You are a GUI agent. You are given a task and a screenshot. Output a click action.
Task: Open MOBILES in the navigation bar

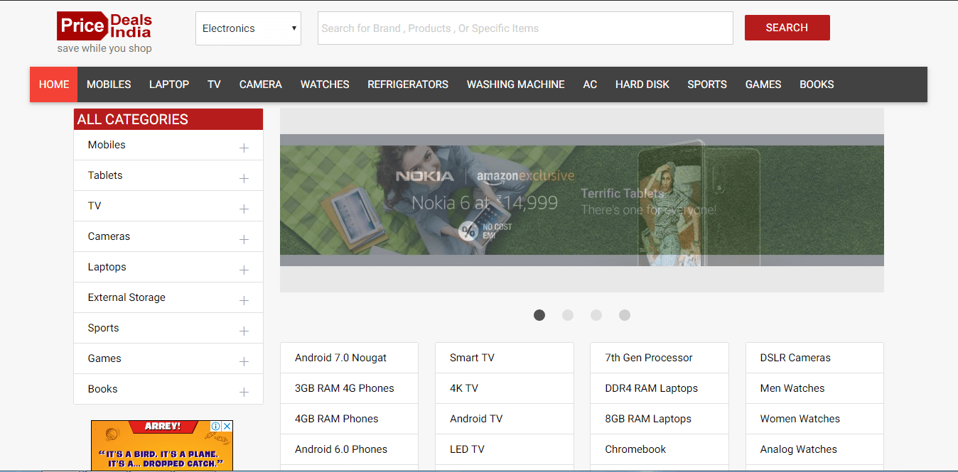click(x=109, y=84)
